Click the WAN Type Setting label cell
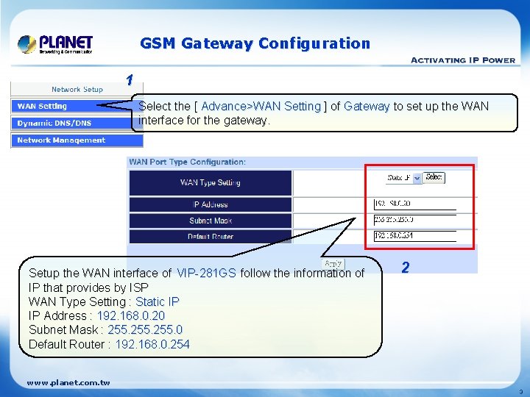The height and width of the screenshot is (397, 530). [x=211, y=182]
